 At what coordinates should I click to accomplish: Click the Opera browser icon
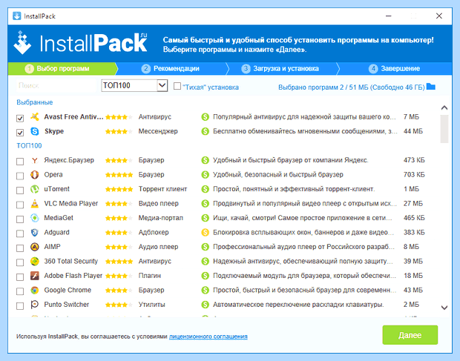(x=35, y=175)
